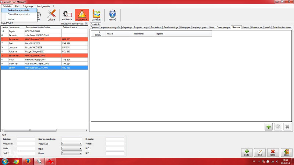Select the Berline Mercedes/SLK row
294x165 pixels.
(44, 68)
